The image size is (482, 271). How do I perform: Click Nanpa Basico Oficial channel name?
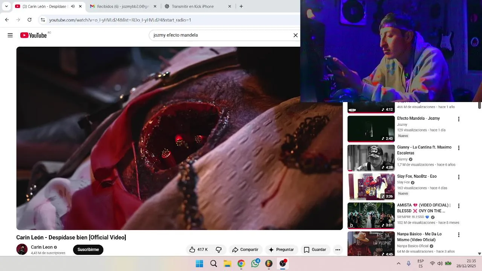(x=413, y=246)
